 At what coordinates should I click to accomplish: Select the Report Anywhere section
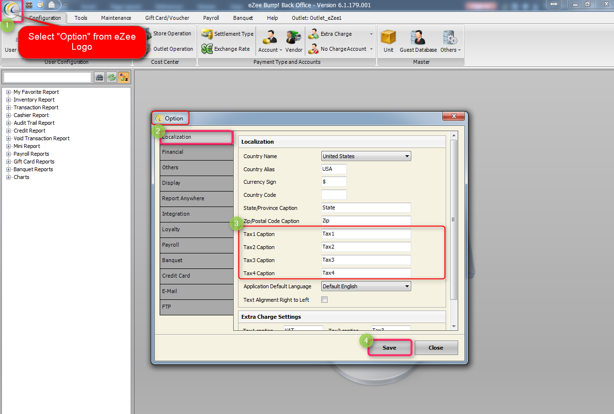point(196,198)
